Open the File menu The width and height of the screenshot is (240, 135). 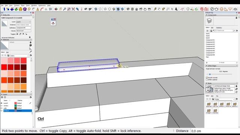coord(2,6)
